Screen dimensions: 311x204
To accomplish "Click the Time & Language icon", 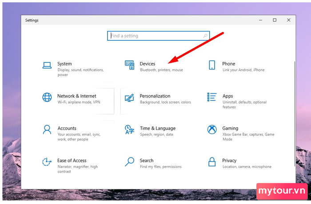I will [x=130, y=130].
